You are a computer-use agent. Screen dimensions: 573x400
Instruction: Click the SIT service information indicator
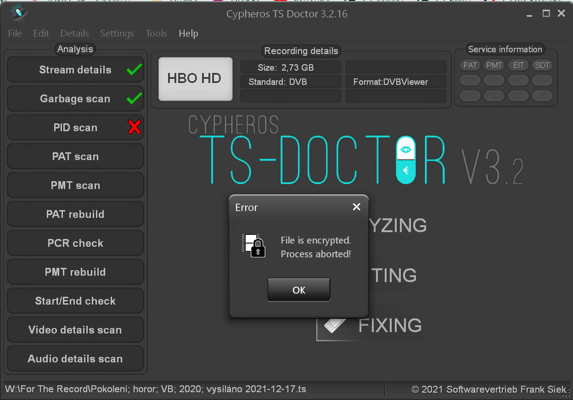pos(494,80)
